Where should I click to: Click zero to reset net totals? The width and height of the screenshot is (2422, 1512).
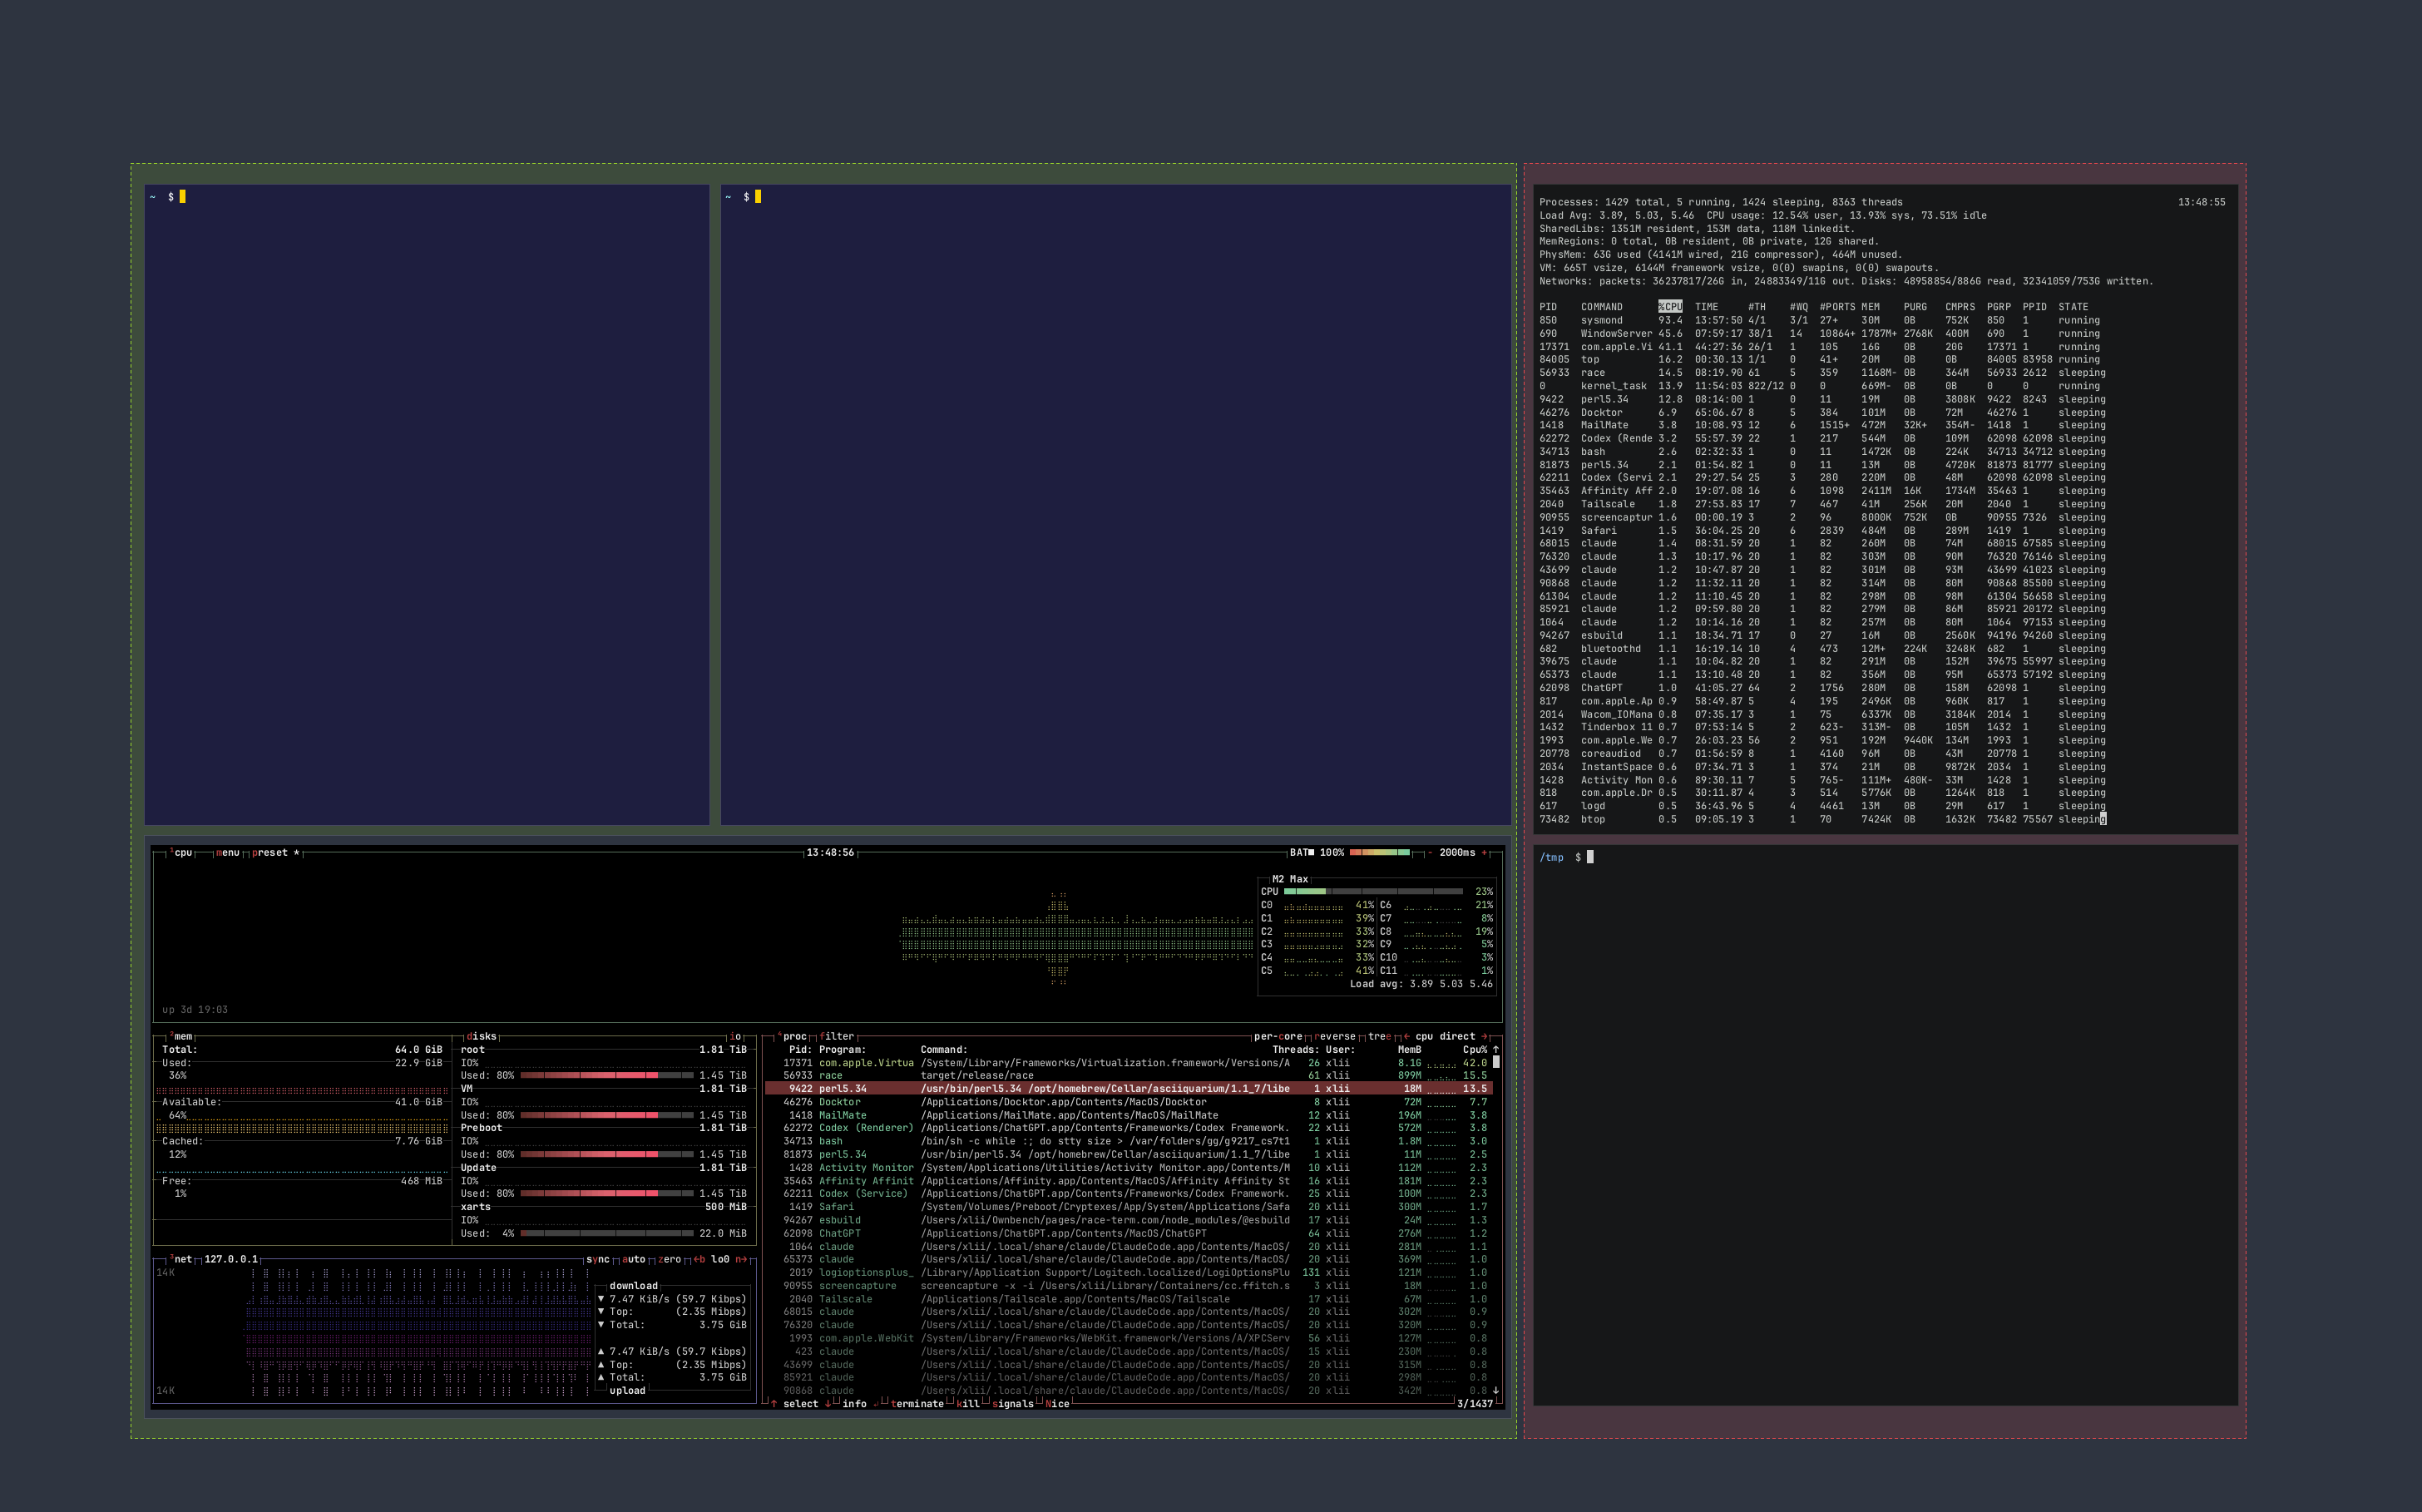tap(669, 1259)
